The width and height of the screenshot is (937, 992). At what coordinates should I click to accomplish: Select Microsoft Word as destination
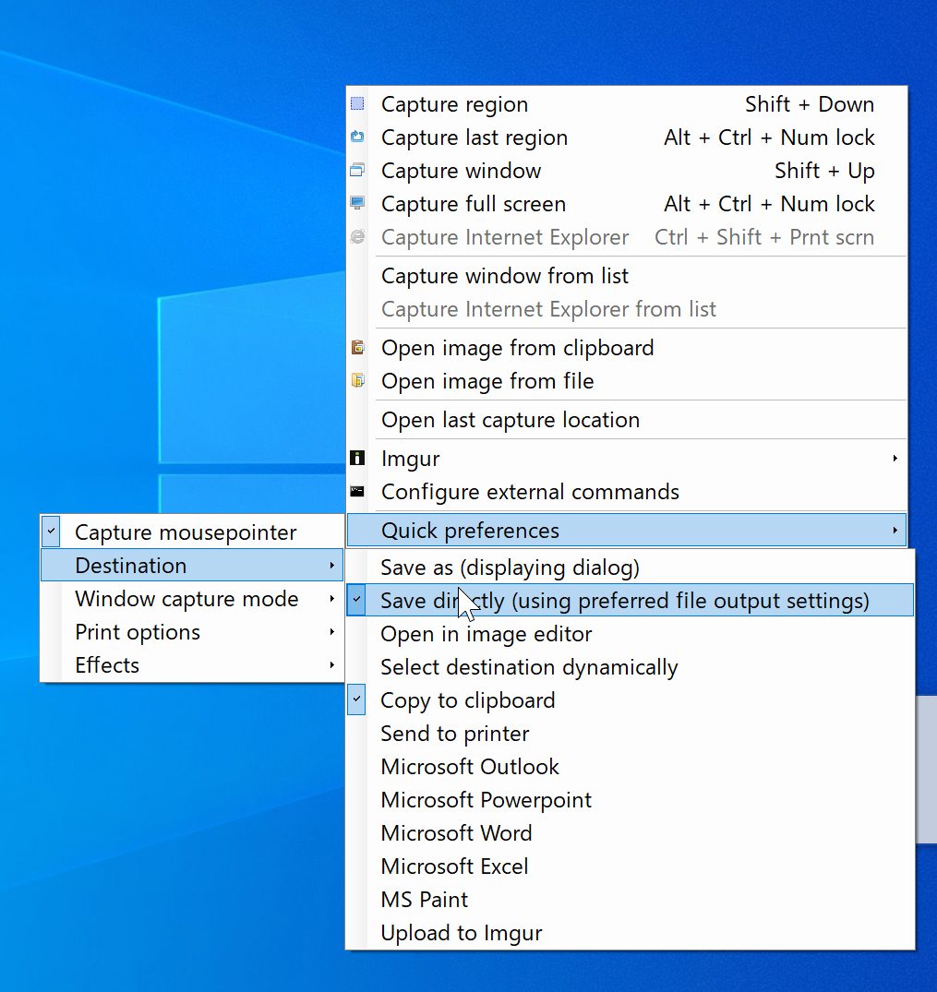click(456, 833)
